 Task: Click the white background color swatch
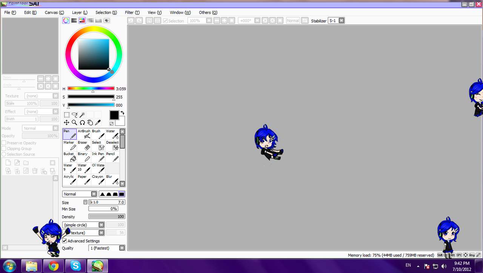(121, 122)
